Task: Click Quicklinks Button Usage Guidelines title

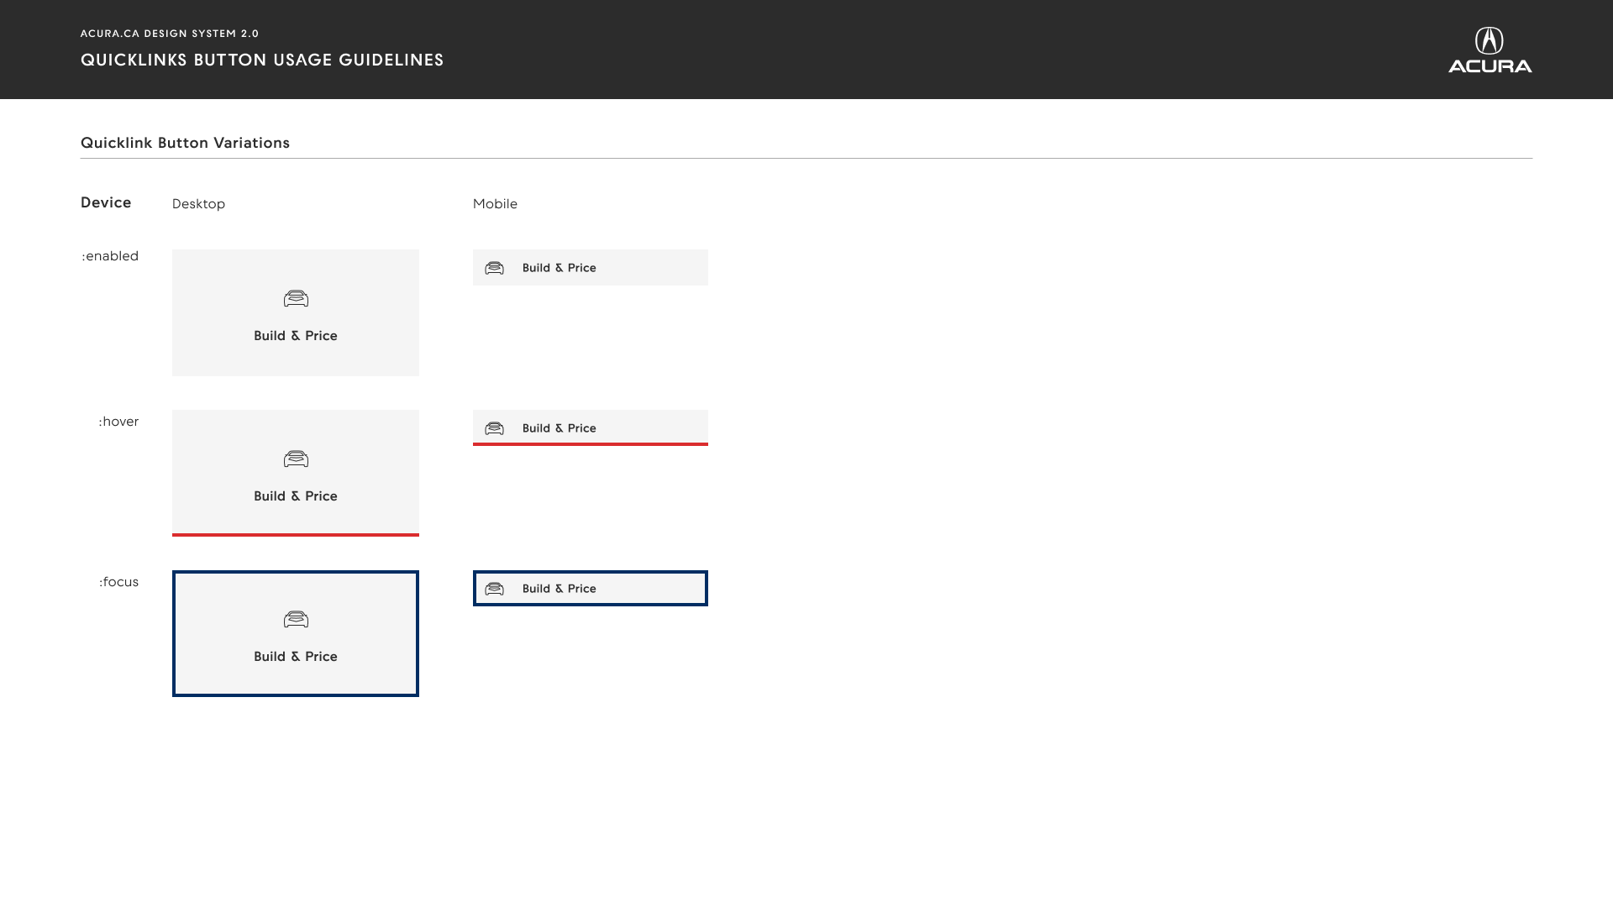Action: click(262, 60)
